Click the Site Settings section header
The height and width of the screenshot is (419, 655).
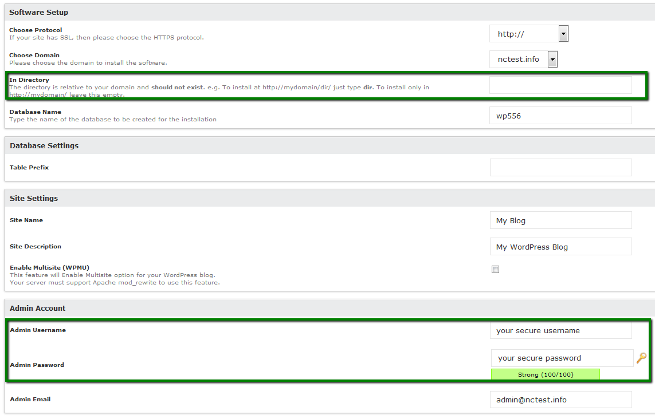[x=34, y=198]
